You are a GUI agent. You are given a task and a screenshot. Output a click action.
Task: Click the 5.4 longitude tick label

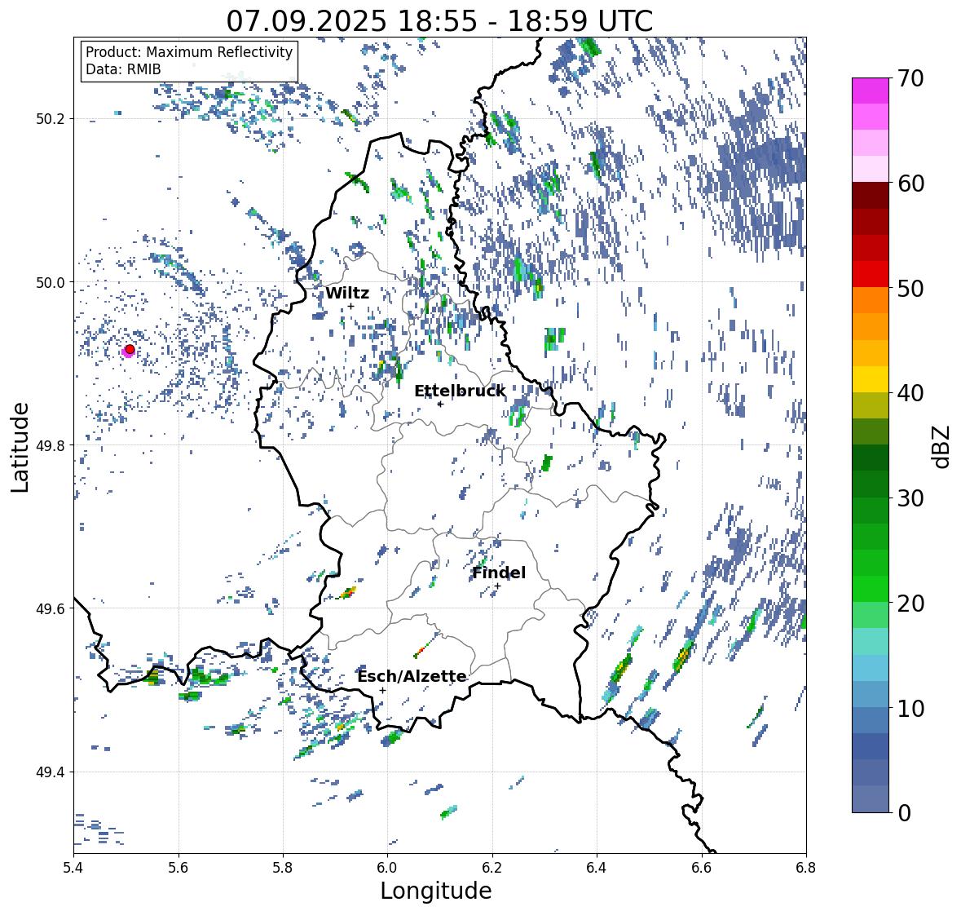pyautogui.click(x=73, y=867)
